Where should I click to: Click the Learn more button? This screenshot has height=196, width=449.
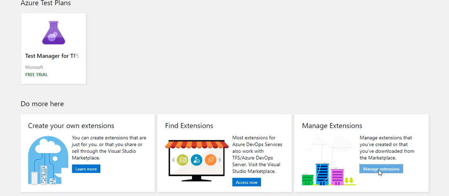click(86, 169)
